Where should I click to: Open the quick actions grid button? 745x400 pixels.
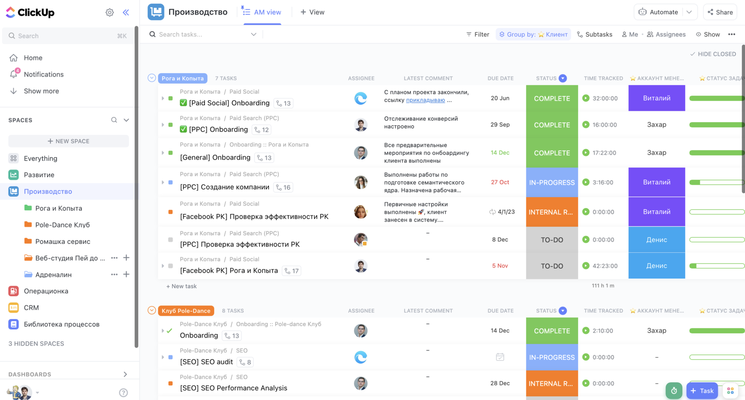pos(730,390)
